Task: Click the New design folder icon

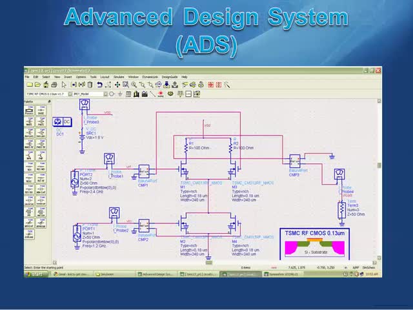Action: (30, 85)
